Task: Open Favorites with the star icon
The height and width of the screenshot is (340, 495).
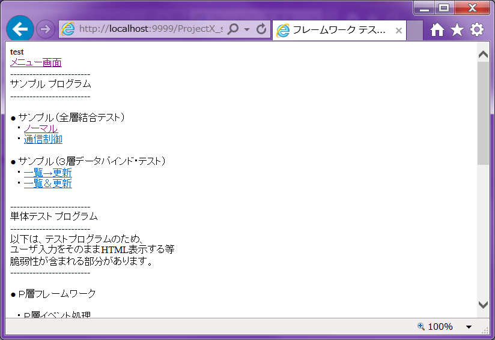Action: (457, 29)
